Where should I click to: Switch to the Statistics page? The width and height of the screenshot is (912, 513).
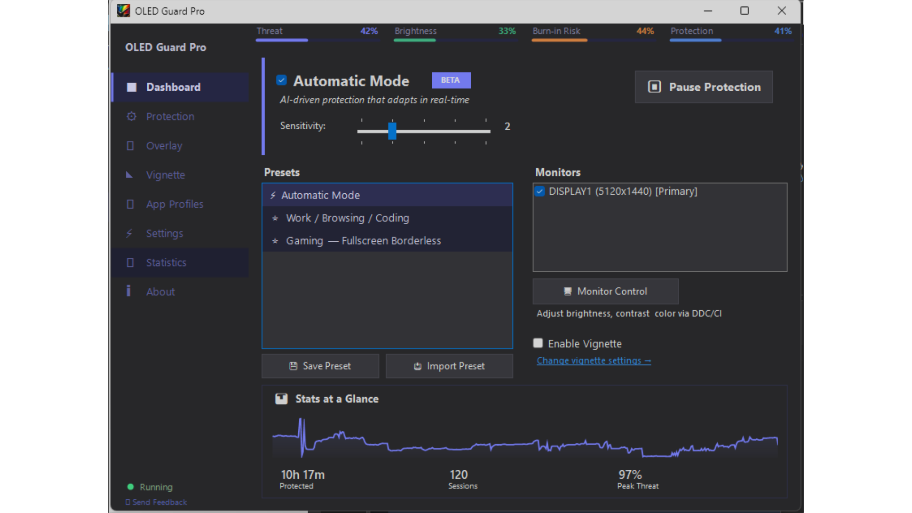click(166, 262)
